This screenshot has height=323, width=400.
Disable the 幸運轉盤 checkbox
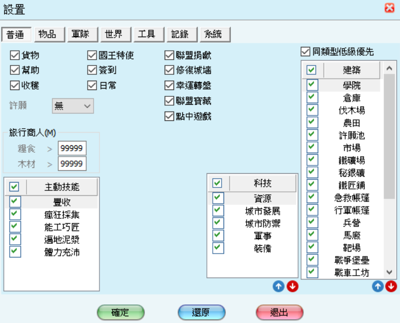click(x=170, y=85)
